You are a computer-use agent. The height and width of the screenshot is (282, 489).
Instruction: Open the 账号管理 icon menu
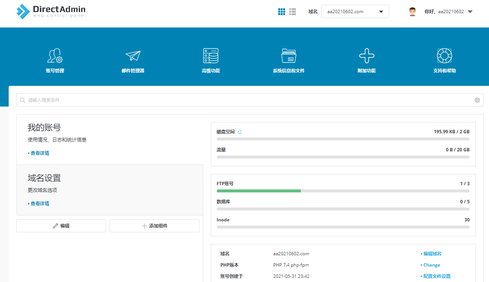point(55,56)
